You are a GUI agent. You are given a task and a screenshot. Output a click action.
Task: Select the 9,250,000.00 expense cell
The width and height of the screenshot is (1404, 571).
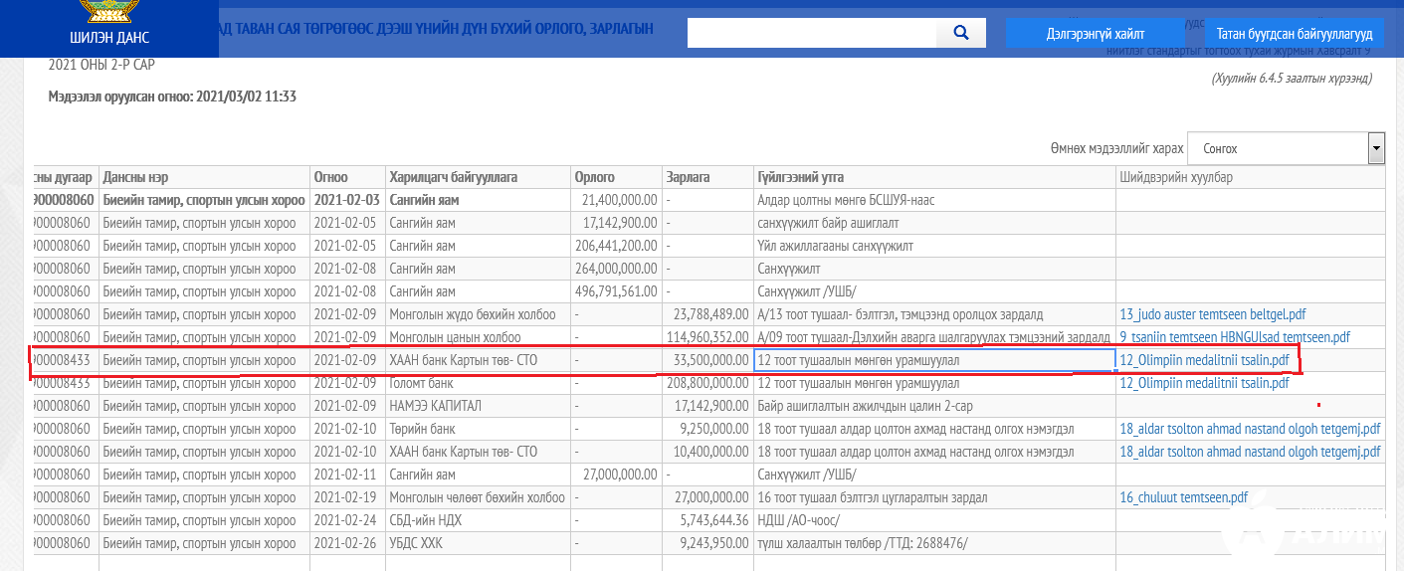[x=707, y=429]
